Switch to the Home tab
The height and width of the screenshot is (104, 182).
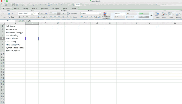click(7, 8)
